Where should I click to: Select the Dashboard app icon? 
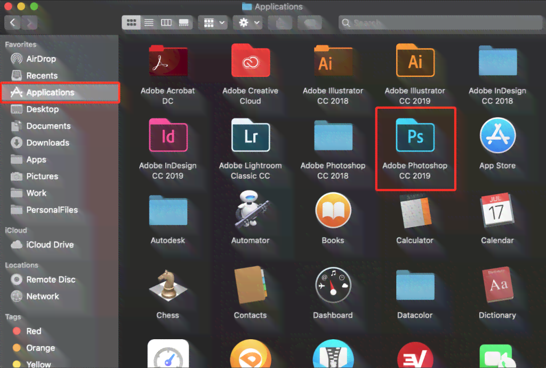pos(333,285)
